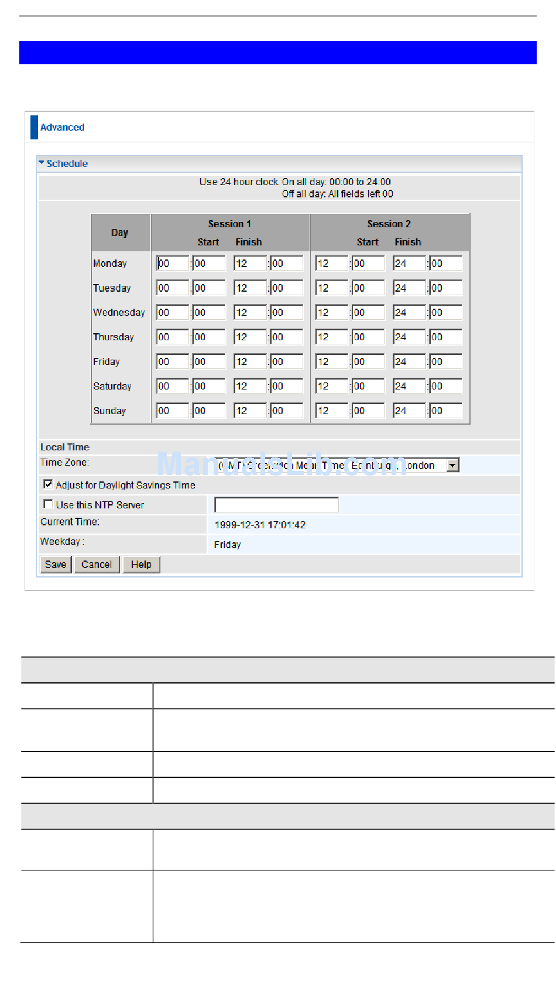Collapse the Schedule section triangle
This screenshot has height=991, width=556.
point(42,163)
